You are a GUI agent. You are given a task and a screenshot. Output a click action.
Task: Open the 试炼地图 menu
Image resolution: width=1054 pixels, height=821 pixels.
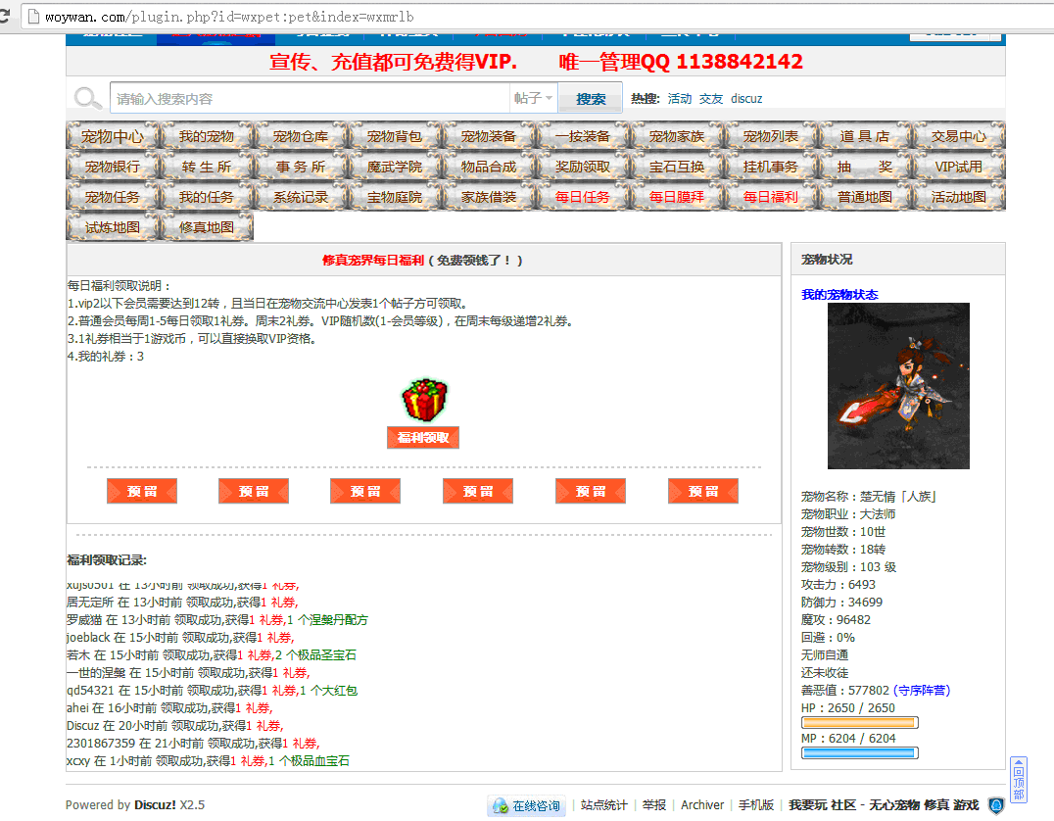tap(113, 226)
